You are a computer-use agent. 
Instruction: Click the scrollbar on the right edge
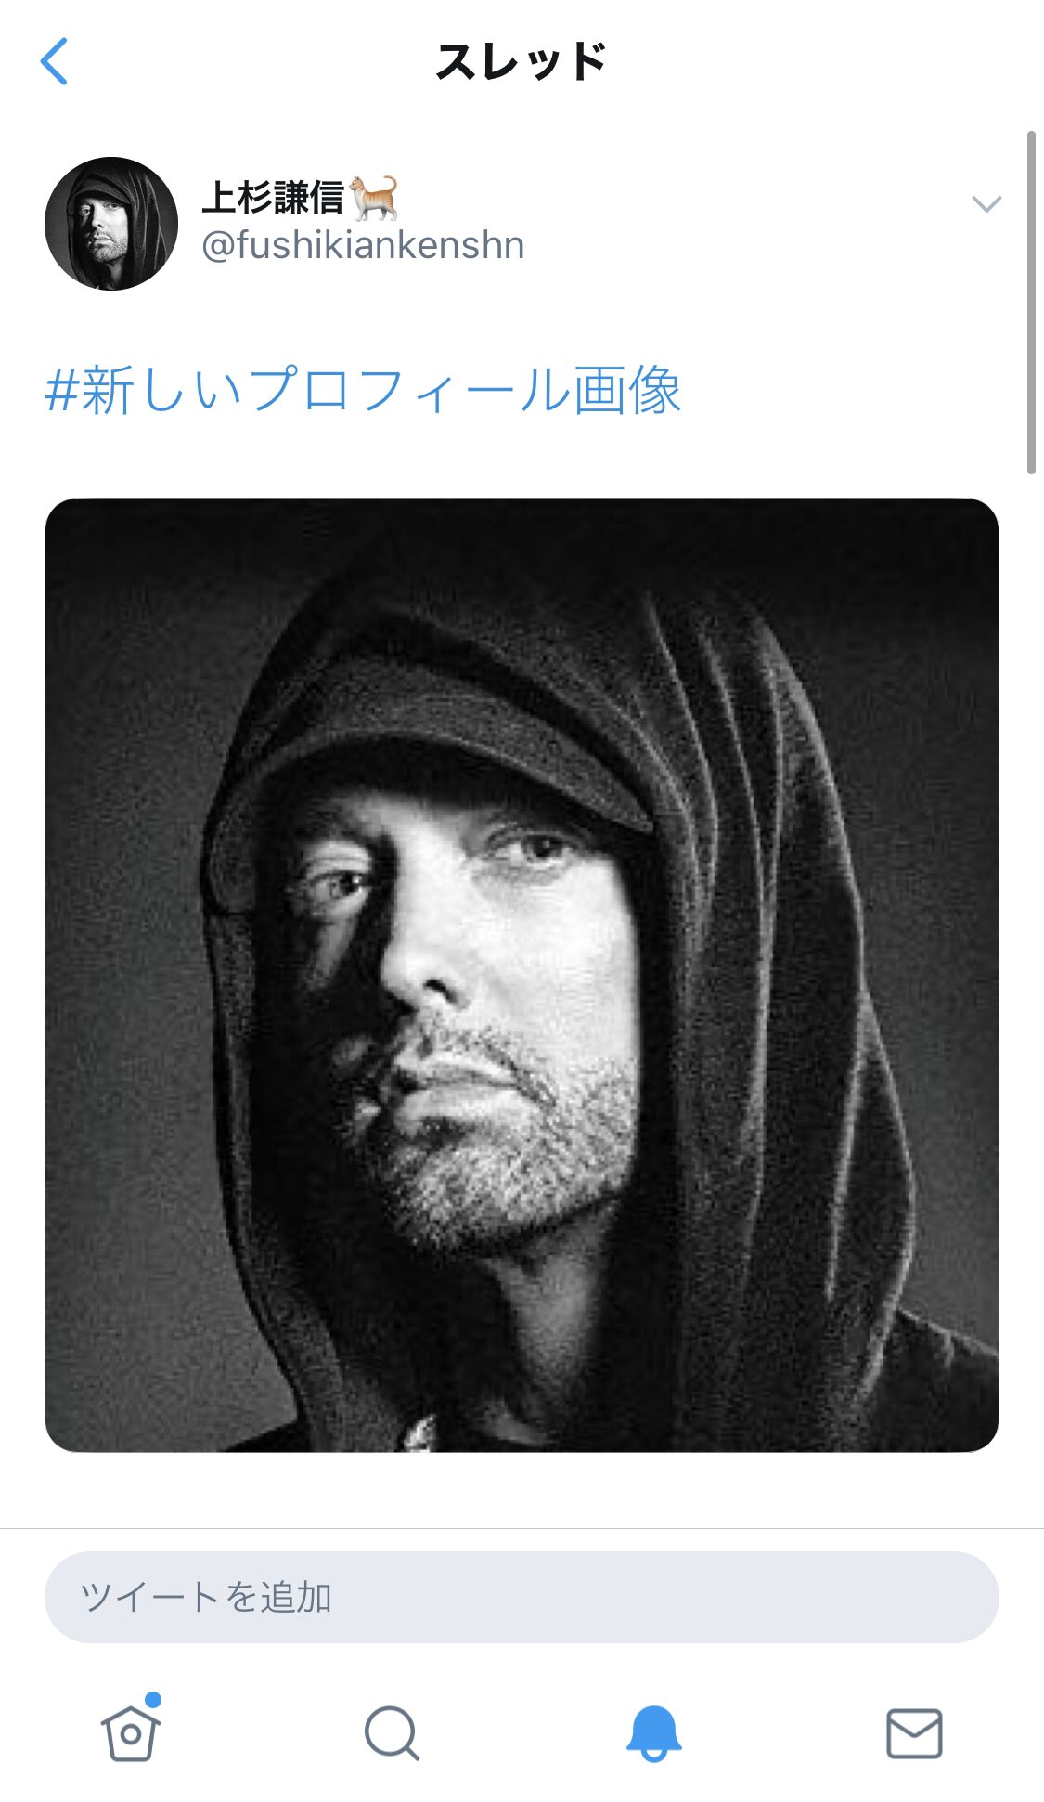pos(1031,303)
